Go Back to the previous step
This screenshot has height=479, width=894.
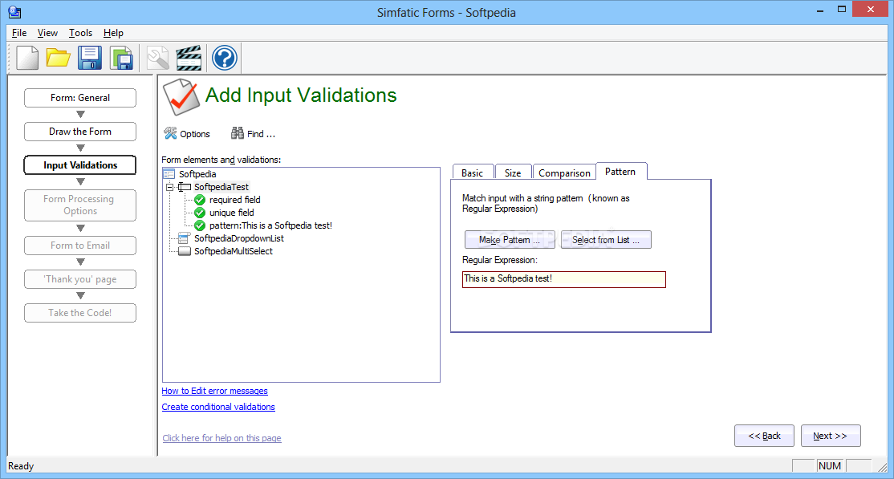click(x=764, y=436)
